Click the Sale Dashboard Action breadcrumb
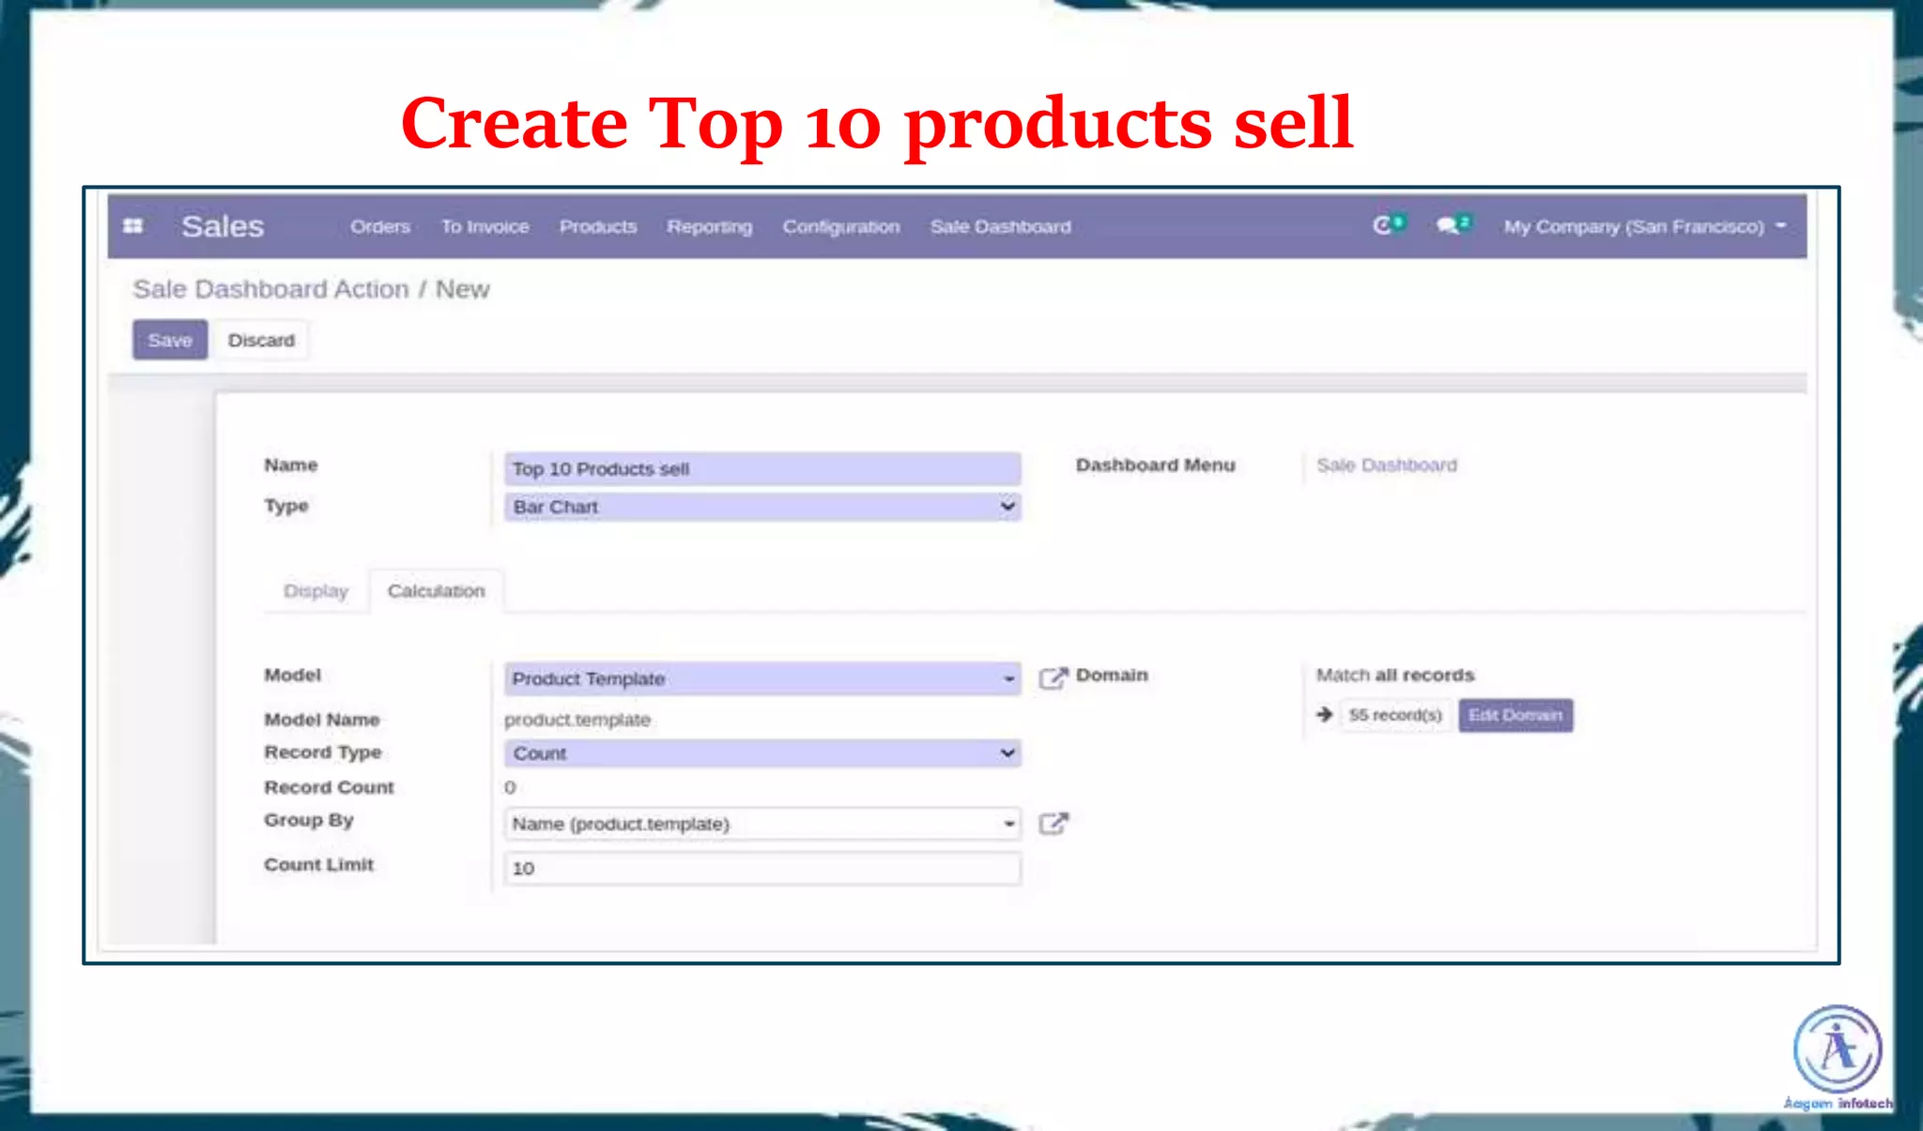The height and width of the screenshot is (1131, 1923). pos(270,289)
